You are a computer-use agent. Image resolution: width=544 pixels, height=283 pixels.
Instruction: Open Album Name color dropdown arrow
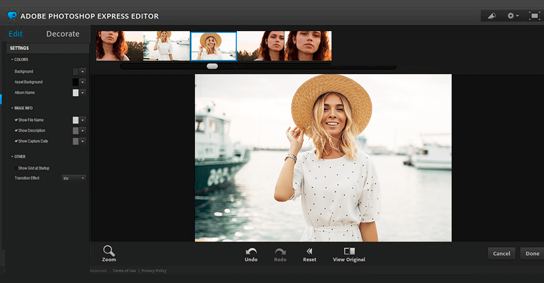[x=83, y=93]
